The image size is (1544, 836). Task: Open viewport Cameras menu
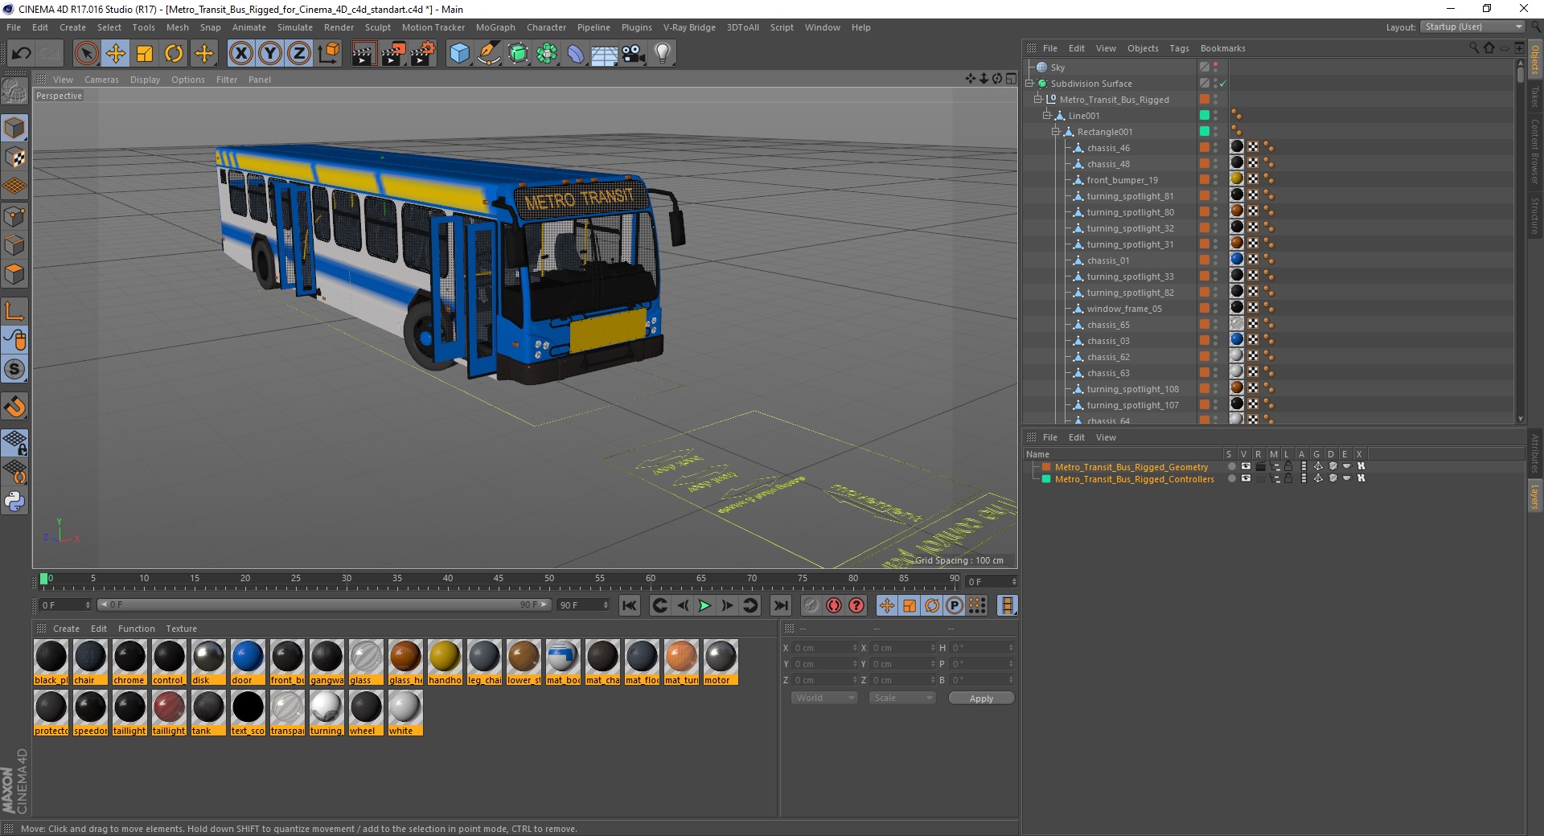(101, 80)
